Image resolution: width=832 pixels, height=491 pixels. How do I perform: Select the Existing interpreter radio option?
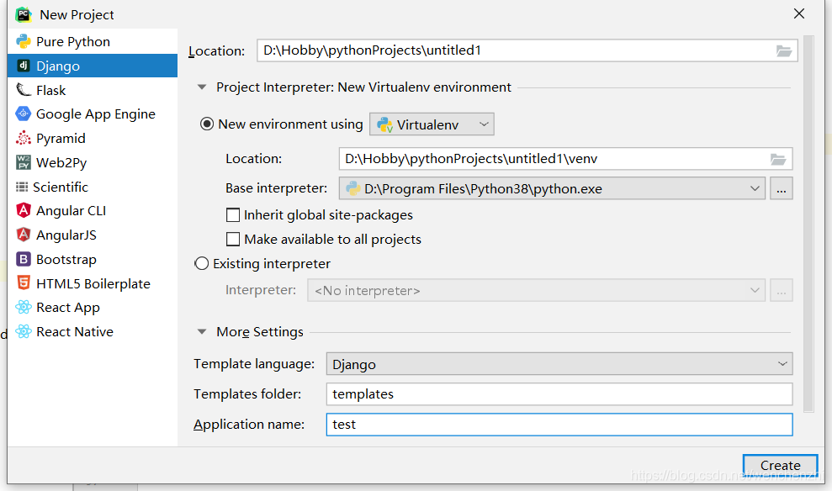(x=202, y=263)
